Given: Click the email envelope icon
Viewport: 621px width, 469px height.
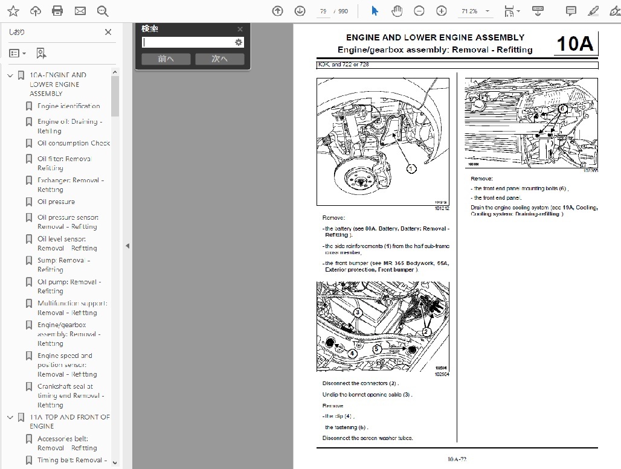Looking at the screenshot, I should (x=80, y=11).
